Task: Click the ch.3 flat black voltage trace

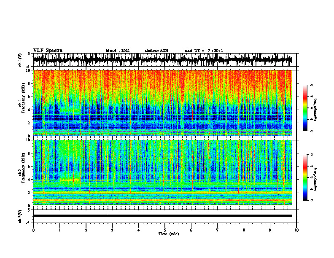Action: 162,216
